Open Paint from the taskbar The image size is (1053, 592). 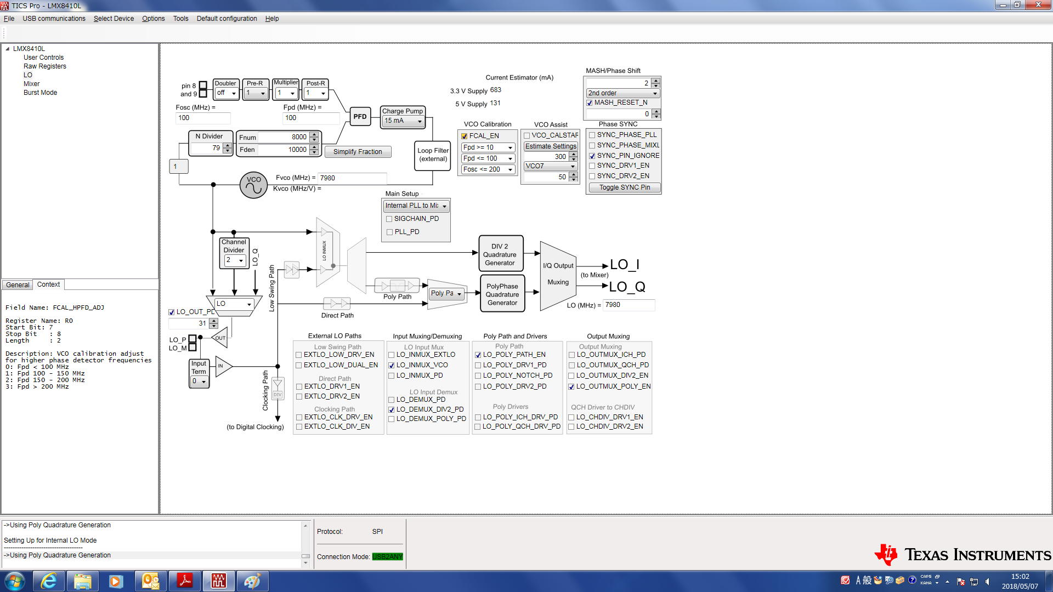tap(252, 581)
